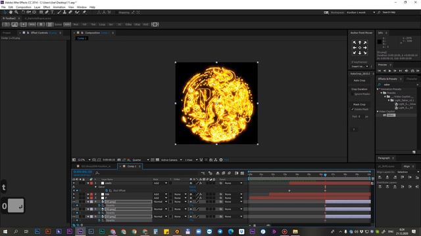The width and height of the screenshot is (421, 236).
Task: Center the anchor point
Action: point(360,48)
